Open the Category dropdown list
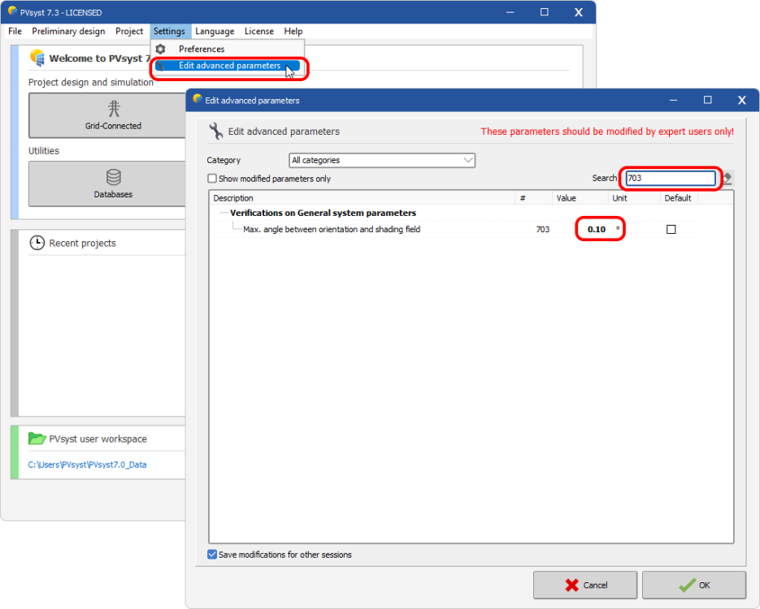760x609 pixels. pos(382,161)
